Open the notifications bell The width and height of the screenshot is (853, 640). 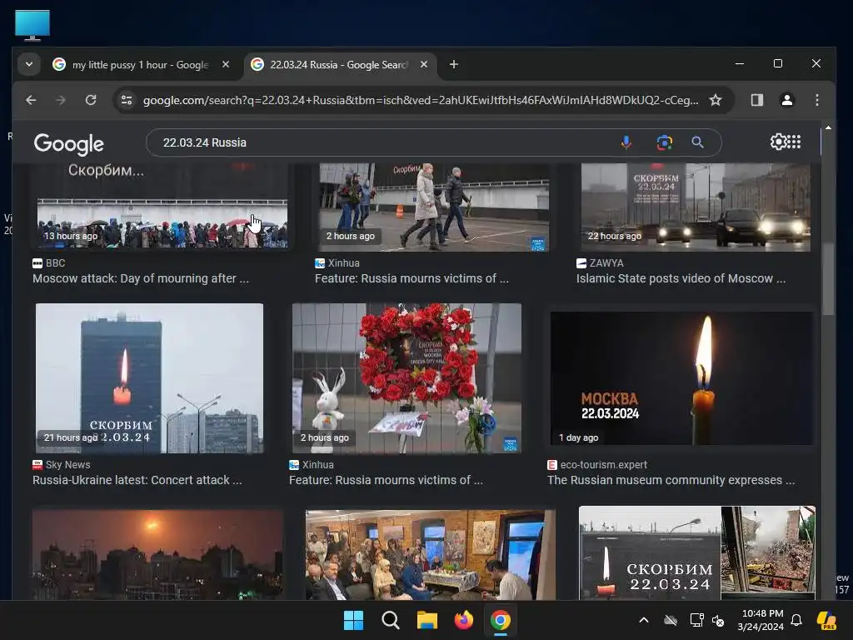796,620
